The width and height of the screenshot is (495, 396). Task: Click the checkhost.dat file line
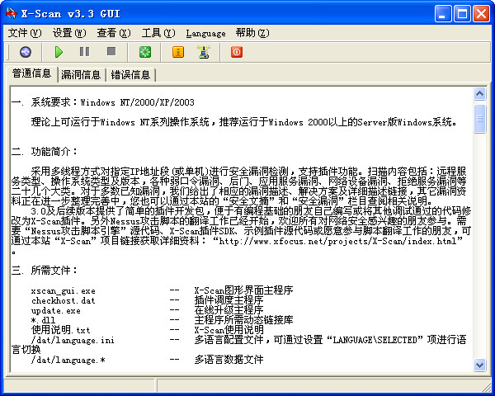(x=64, y=300)
